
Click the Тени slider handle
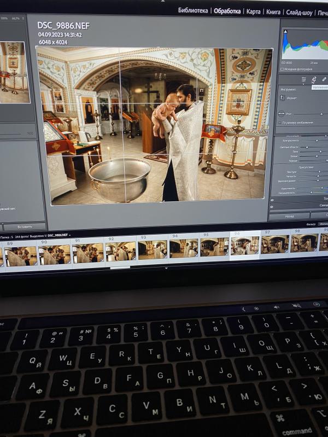coord(320,152)
